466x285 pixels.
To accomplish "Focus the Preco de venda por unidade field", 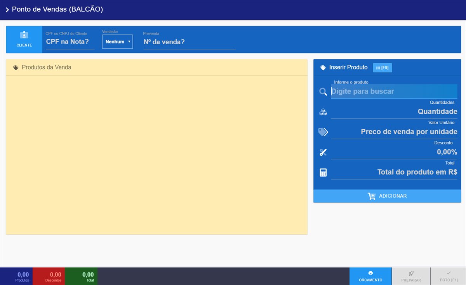I will click(394, 132).
